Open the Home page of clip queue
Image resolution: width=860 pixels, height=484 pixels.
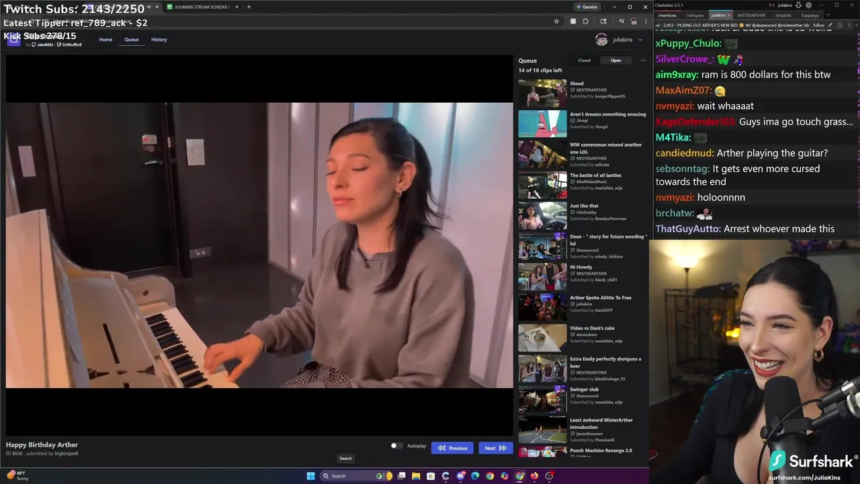[x=105, y=40]
